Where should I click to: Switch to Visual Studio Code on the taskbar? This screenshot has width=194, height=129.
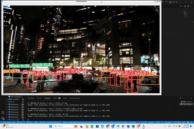[x=118, y=126]
